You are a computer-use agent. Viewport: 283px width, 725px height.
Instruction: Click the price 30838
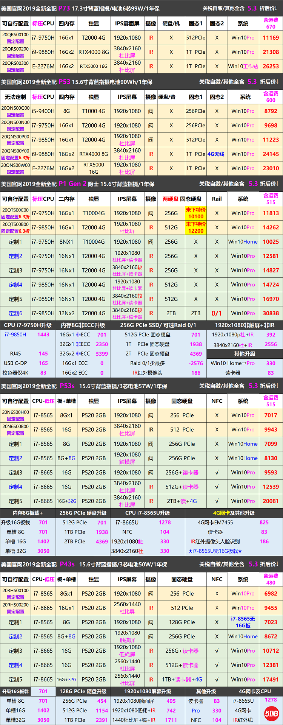pos(271,313)
